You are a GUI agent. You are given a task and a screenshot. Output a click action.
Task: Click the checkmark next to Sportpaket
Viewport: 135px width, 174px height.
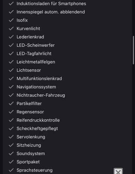point(11,162)
